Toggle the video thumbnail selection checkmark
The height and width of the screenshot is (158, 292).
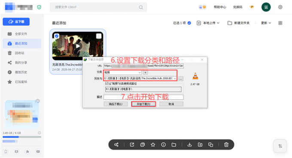(x=57, y=36)
